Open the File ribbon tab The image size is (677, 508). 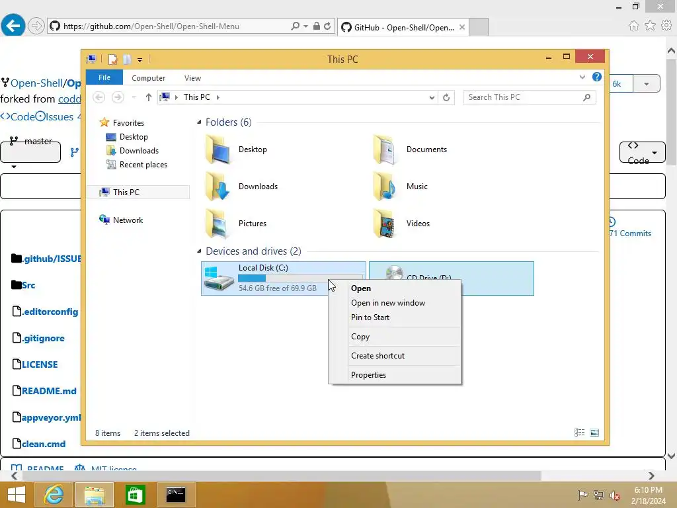click(104, 77)
